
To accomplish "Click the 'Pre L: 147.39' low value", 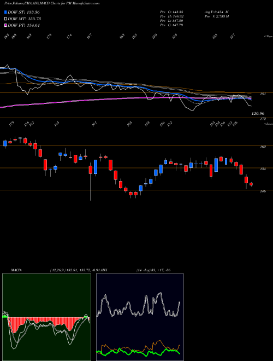I will (171, 21).
